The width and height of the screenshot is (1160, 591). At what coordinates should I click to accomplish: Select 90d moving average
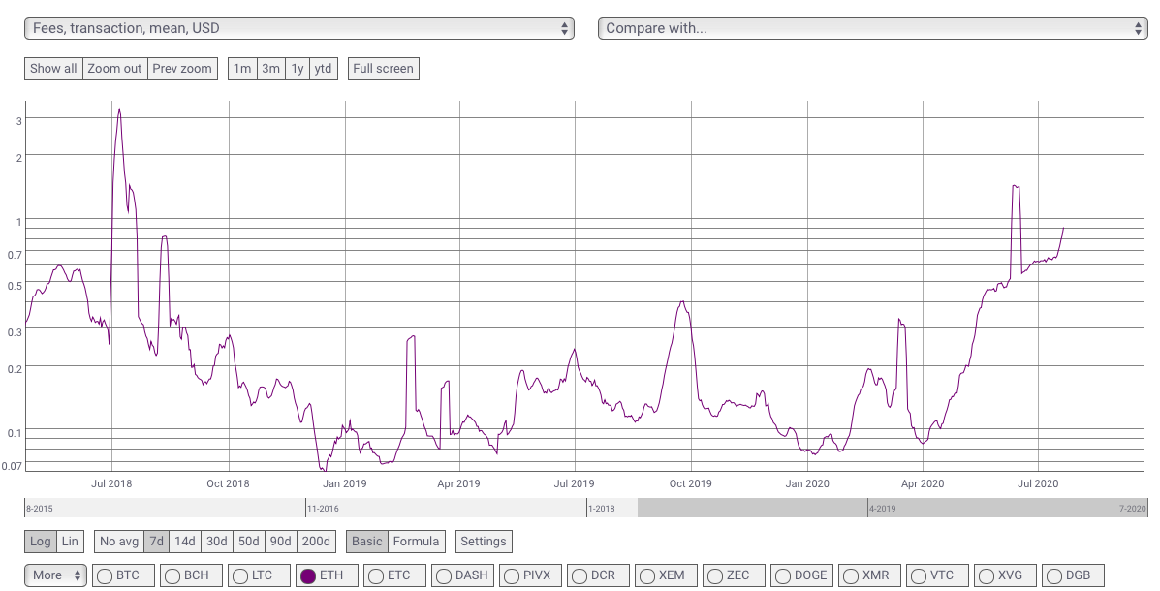[280, 542]
